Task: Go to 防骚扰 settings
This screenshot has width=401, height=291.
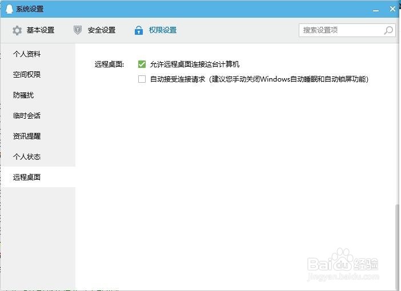Action: coord(38,95)
